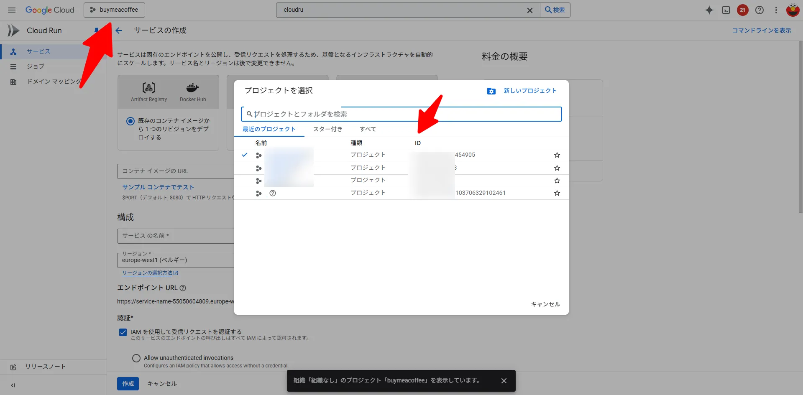
Task: Star the project with ID 103706329102461
Action: [557, 193]
